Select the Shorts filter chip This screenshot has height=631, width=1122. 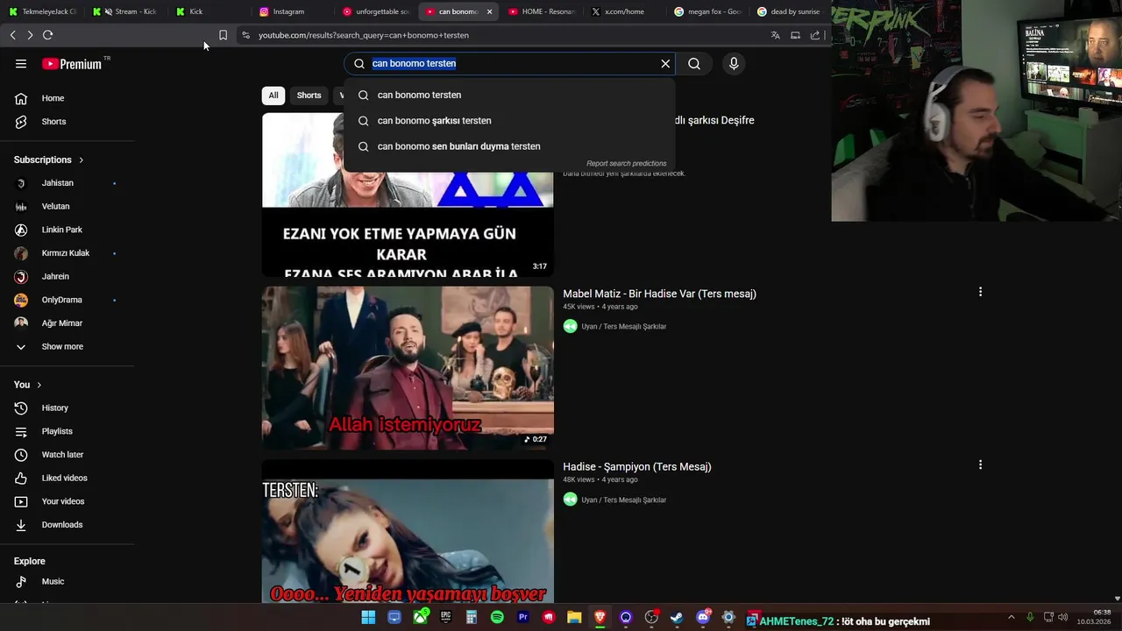[309, 95]
